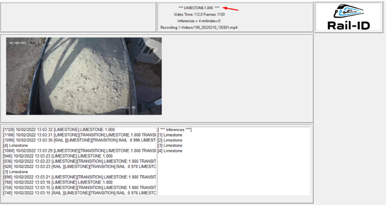Select the [740] RAIL log entry at 13:03:15
The width and height of the screenshot is (386, 205).
[79, 193]
